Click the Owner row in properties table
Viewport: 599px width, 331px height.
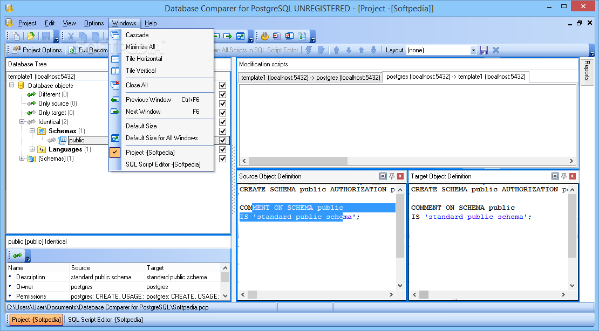[x=114, y=287]
